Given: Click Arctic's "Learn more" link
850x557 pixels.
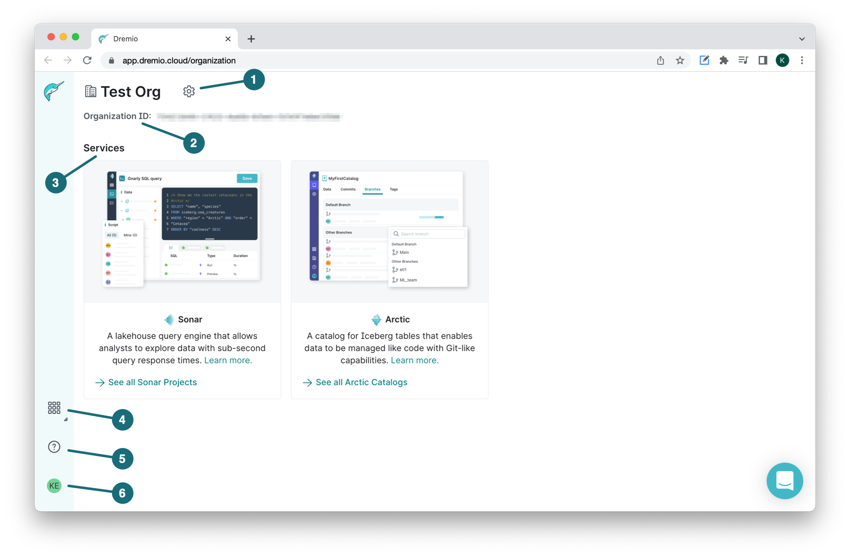Looking at the screenshot, I should [x=414, y=360].
